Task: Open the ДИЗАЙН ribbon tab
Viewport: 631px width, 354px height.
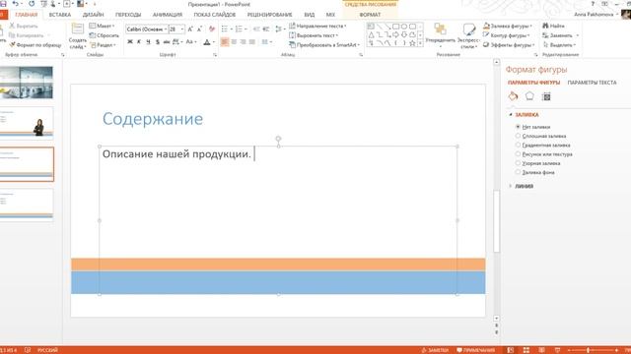Action: click(93, 15)
